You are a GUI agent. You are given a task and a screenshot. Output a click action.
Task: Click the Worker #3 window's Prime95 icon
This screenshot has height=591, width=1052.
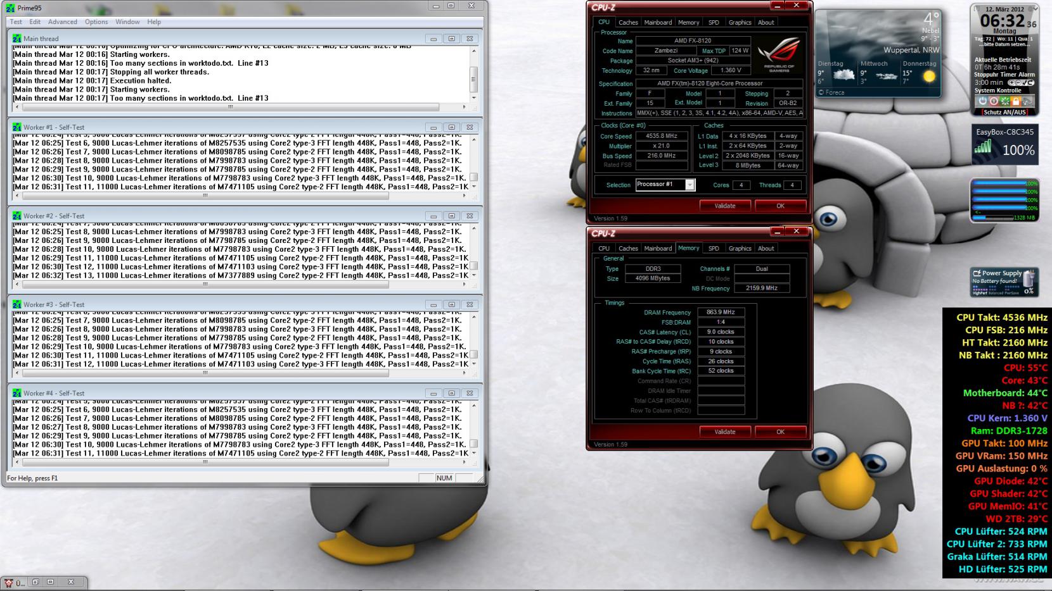pyautogui.click(x=16, y=304)
